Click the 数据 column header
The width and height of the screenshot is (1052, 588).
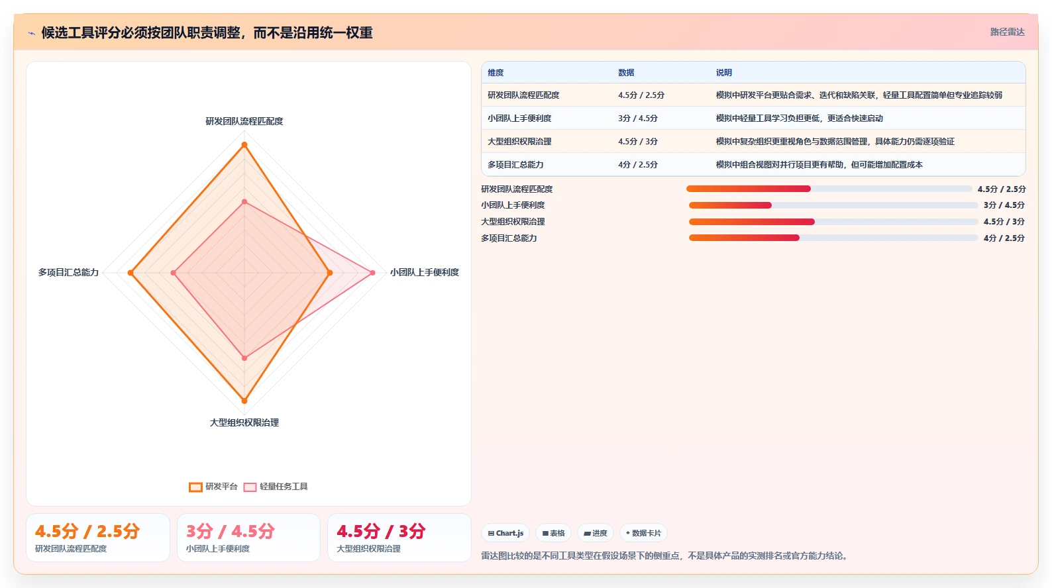(626, 73)
